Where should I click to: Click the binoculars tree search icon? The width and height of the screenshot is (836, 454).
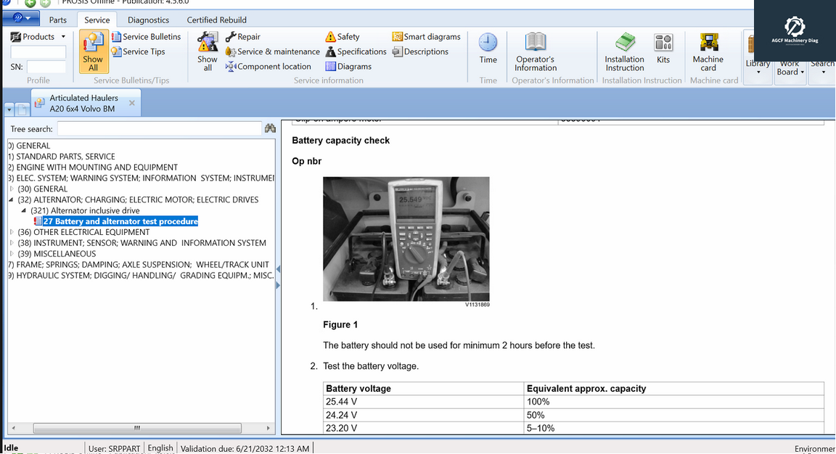pos(270,128)
